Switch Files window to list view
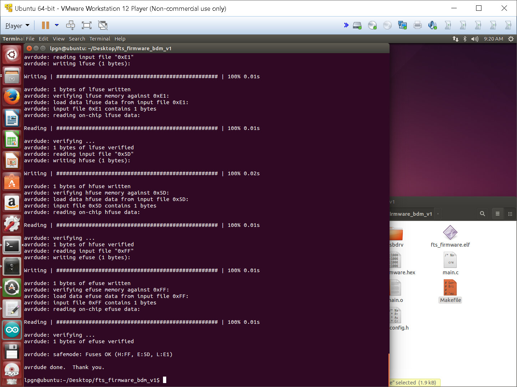This screenshot has width=517, height=387. tap(498, 214)
